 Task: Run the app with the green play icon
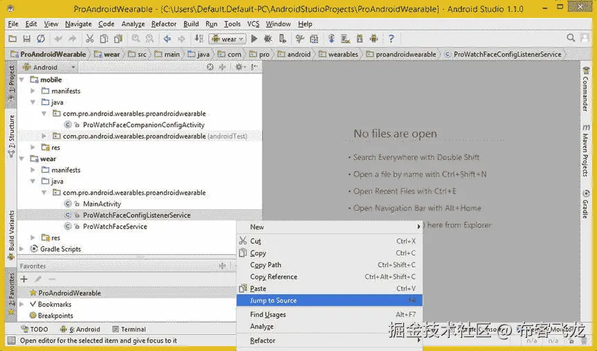point(255,39)
